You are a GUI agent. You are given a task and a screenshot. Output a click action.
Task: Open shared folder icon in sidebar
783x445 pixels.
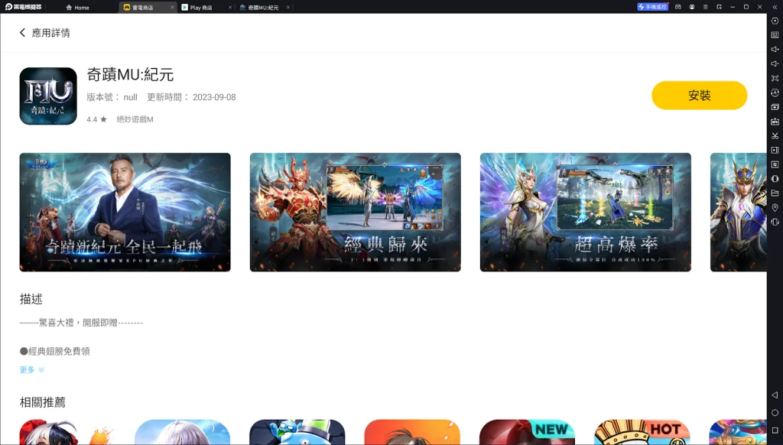[775, 193]
